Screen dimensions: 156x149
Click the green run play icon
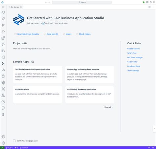coord(144,2)
